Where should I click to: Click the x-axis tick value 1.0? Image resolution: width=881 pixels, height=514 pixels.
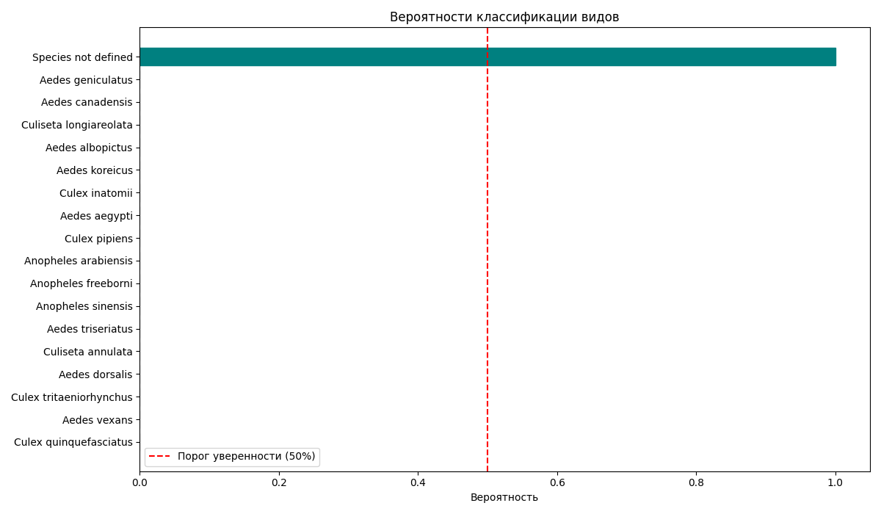pos(835,483)
